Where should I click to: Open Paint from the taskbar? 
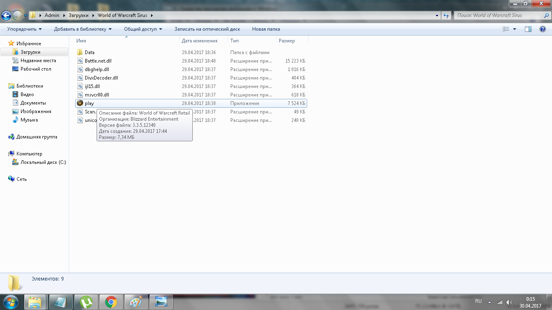pyautogui.click(x=136, y=302)
